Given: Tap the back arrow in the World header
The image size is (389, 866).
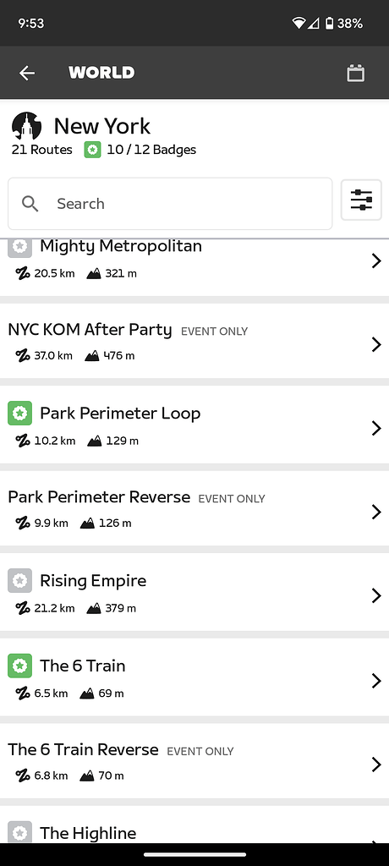Looking at the screenshot, I should point(26,73).
